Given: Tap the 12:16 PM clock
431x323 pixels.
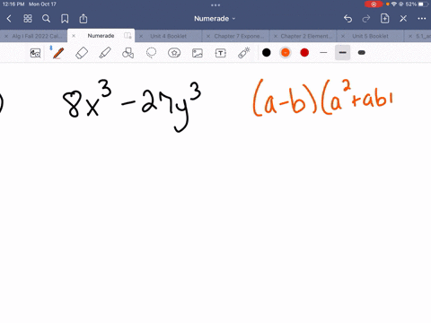Looking at the screenshot, I should 13,4.
